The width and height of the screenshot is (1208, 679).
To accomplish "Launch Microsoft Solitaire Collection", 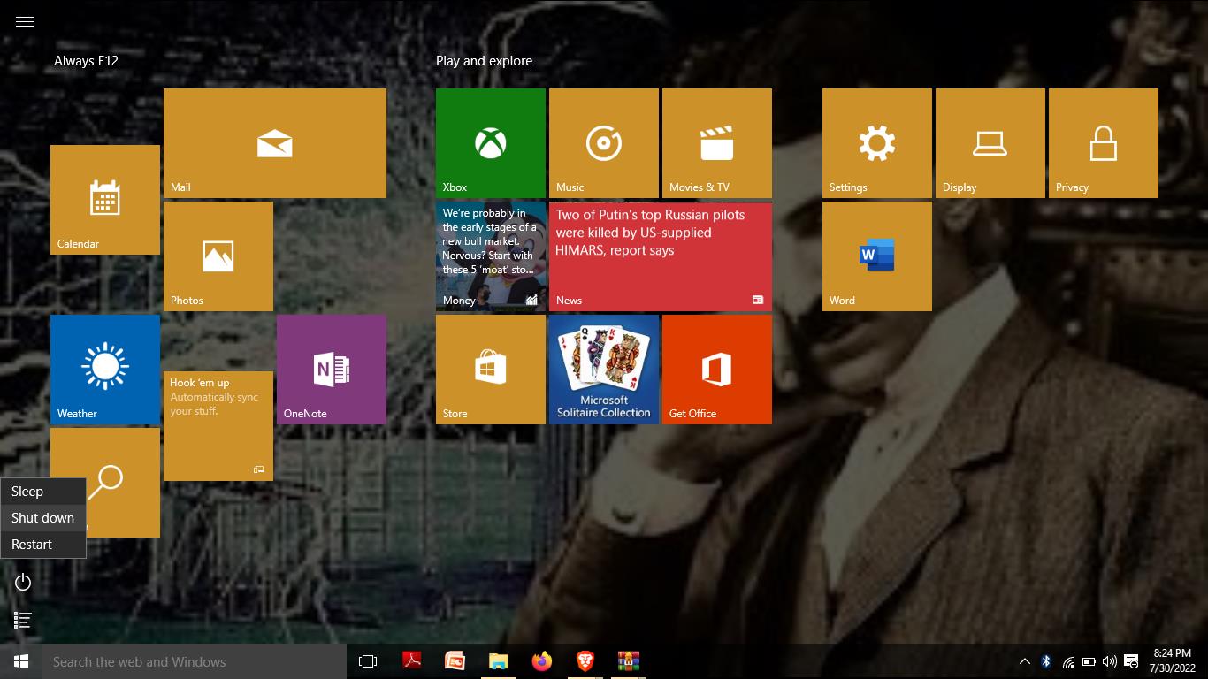I will point(604,370).
